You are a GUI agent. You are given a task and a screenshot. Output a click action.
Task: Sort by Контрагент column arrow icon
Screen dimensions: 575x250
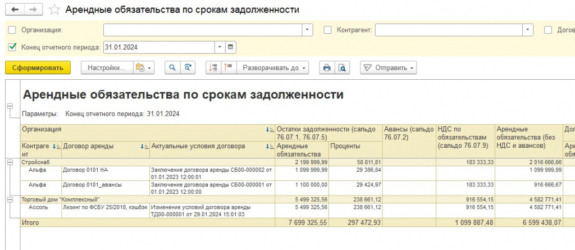pos(58,146)
